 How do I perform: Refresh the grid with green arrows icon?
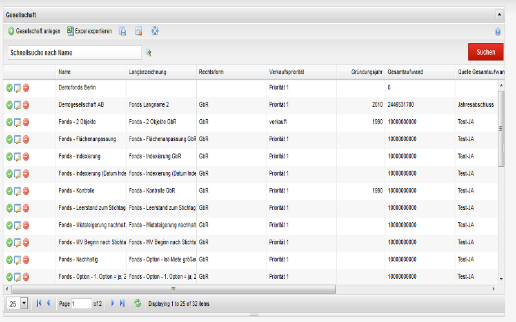point(137,303)
